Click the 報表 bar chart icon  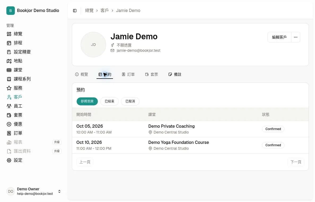(9, 142)
